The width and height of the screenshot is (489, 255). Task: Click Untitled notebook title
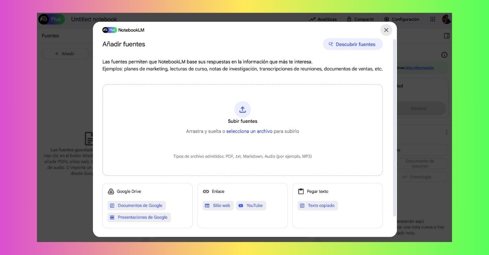(x=94, y=19)
